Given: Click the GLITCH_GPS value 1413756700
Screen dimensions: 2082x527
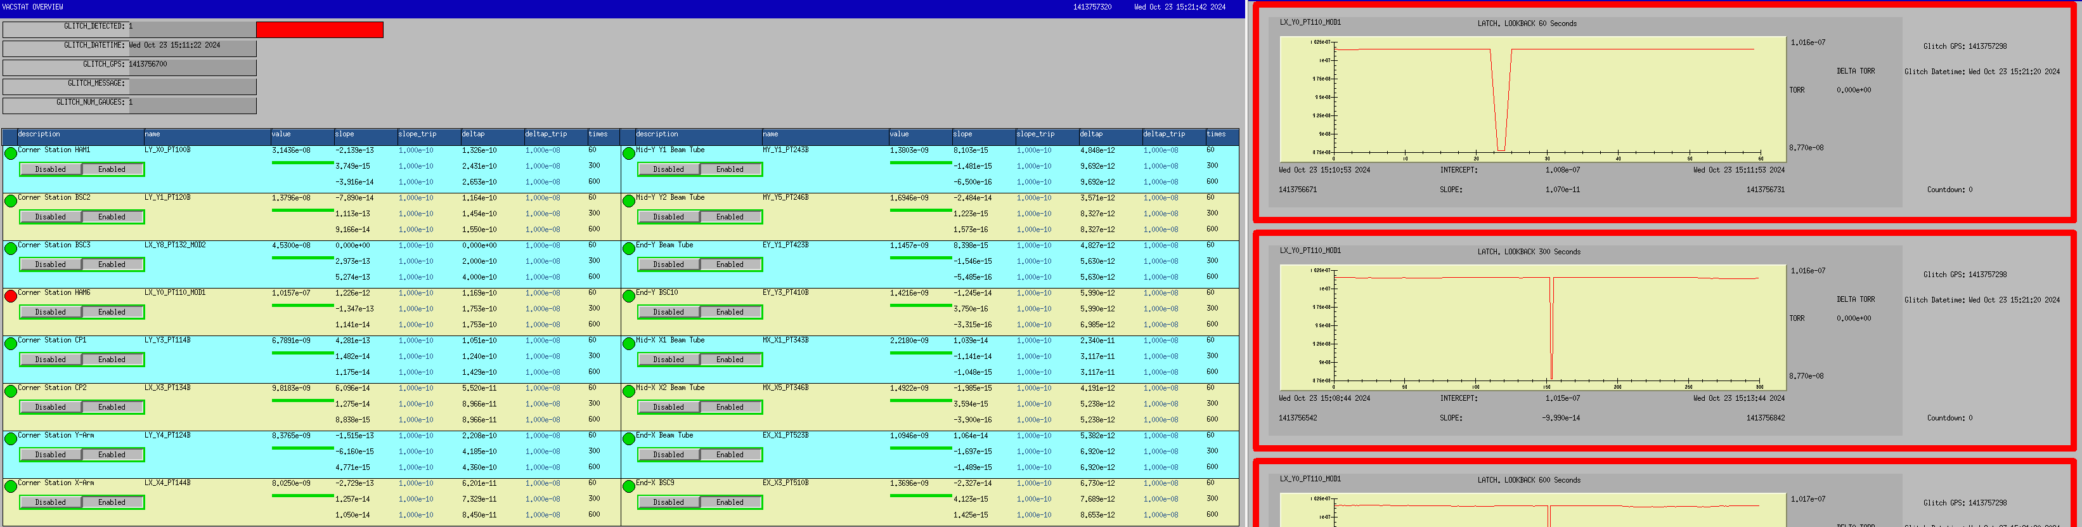Looking at the screenshot, I should (x=148, y=65).
